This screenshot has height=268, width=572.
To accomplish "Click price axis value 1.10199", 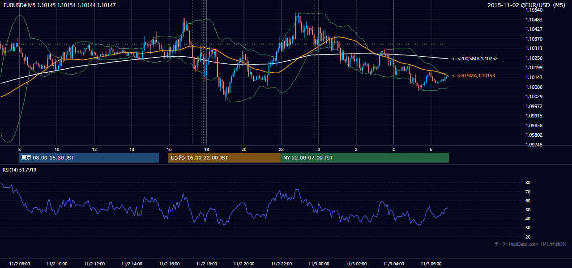I will click(534, 67).
